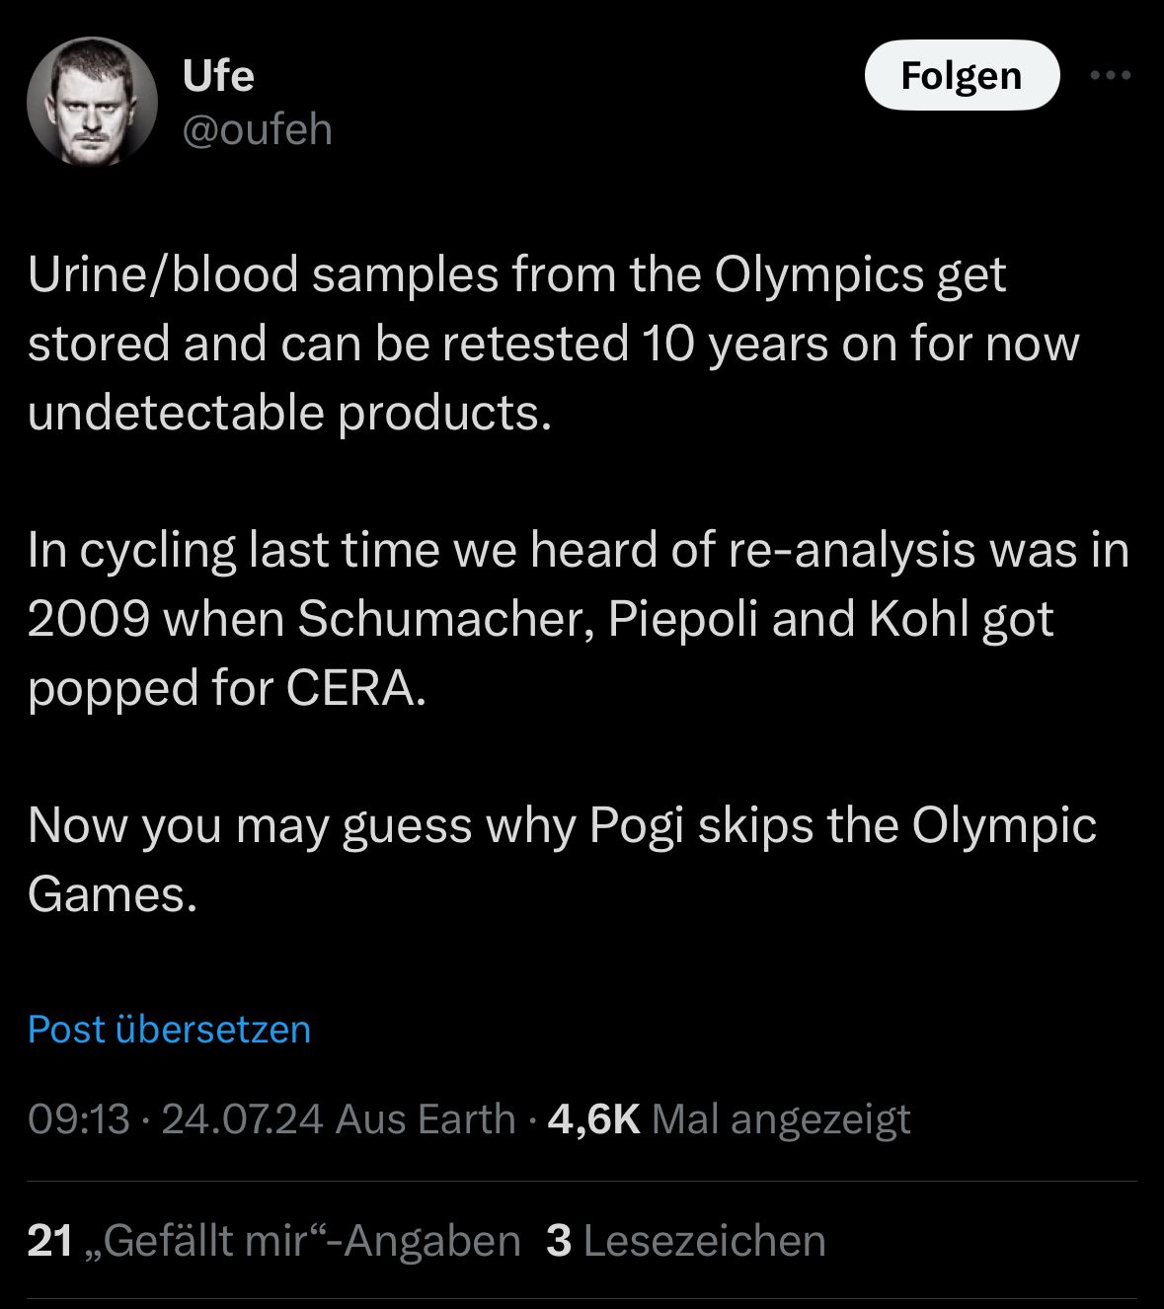Click the 09:13 timestamp
Image resolution: width=1164 pixels, height=1309 pixels.
pos(79,1118)
